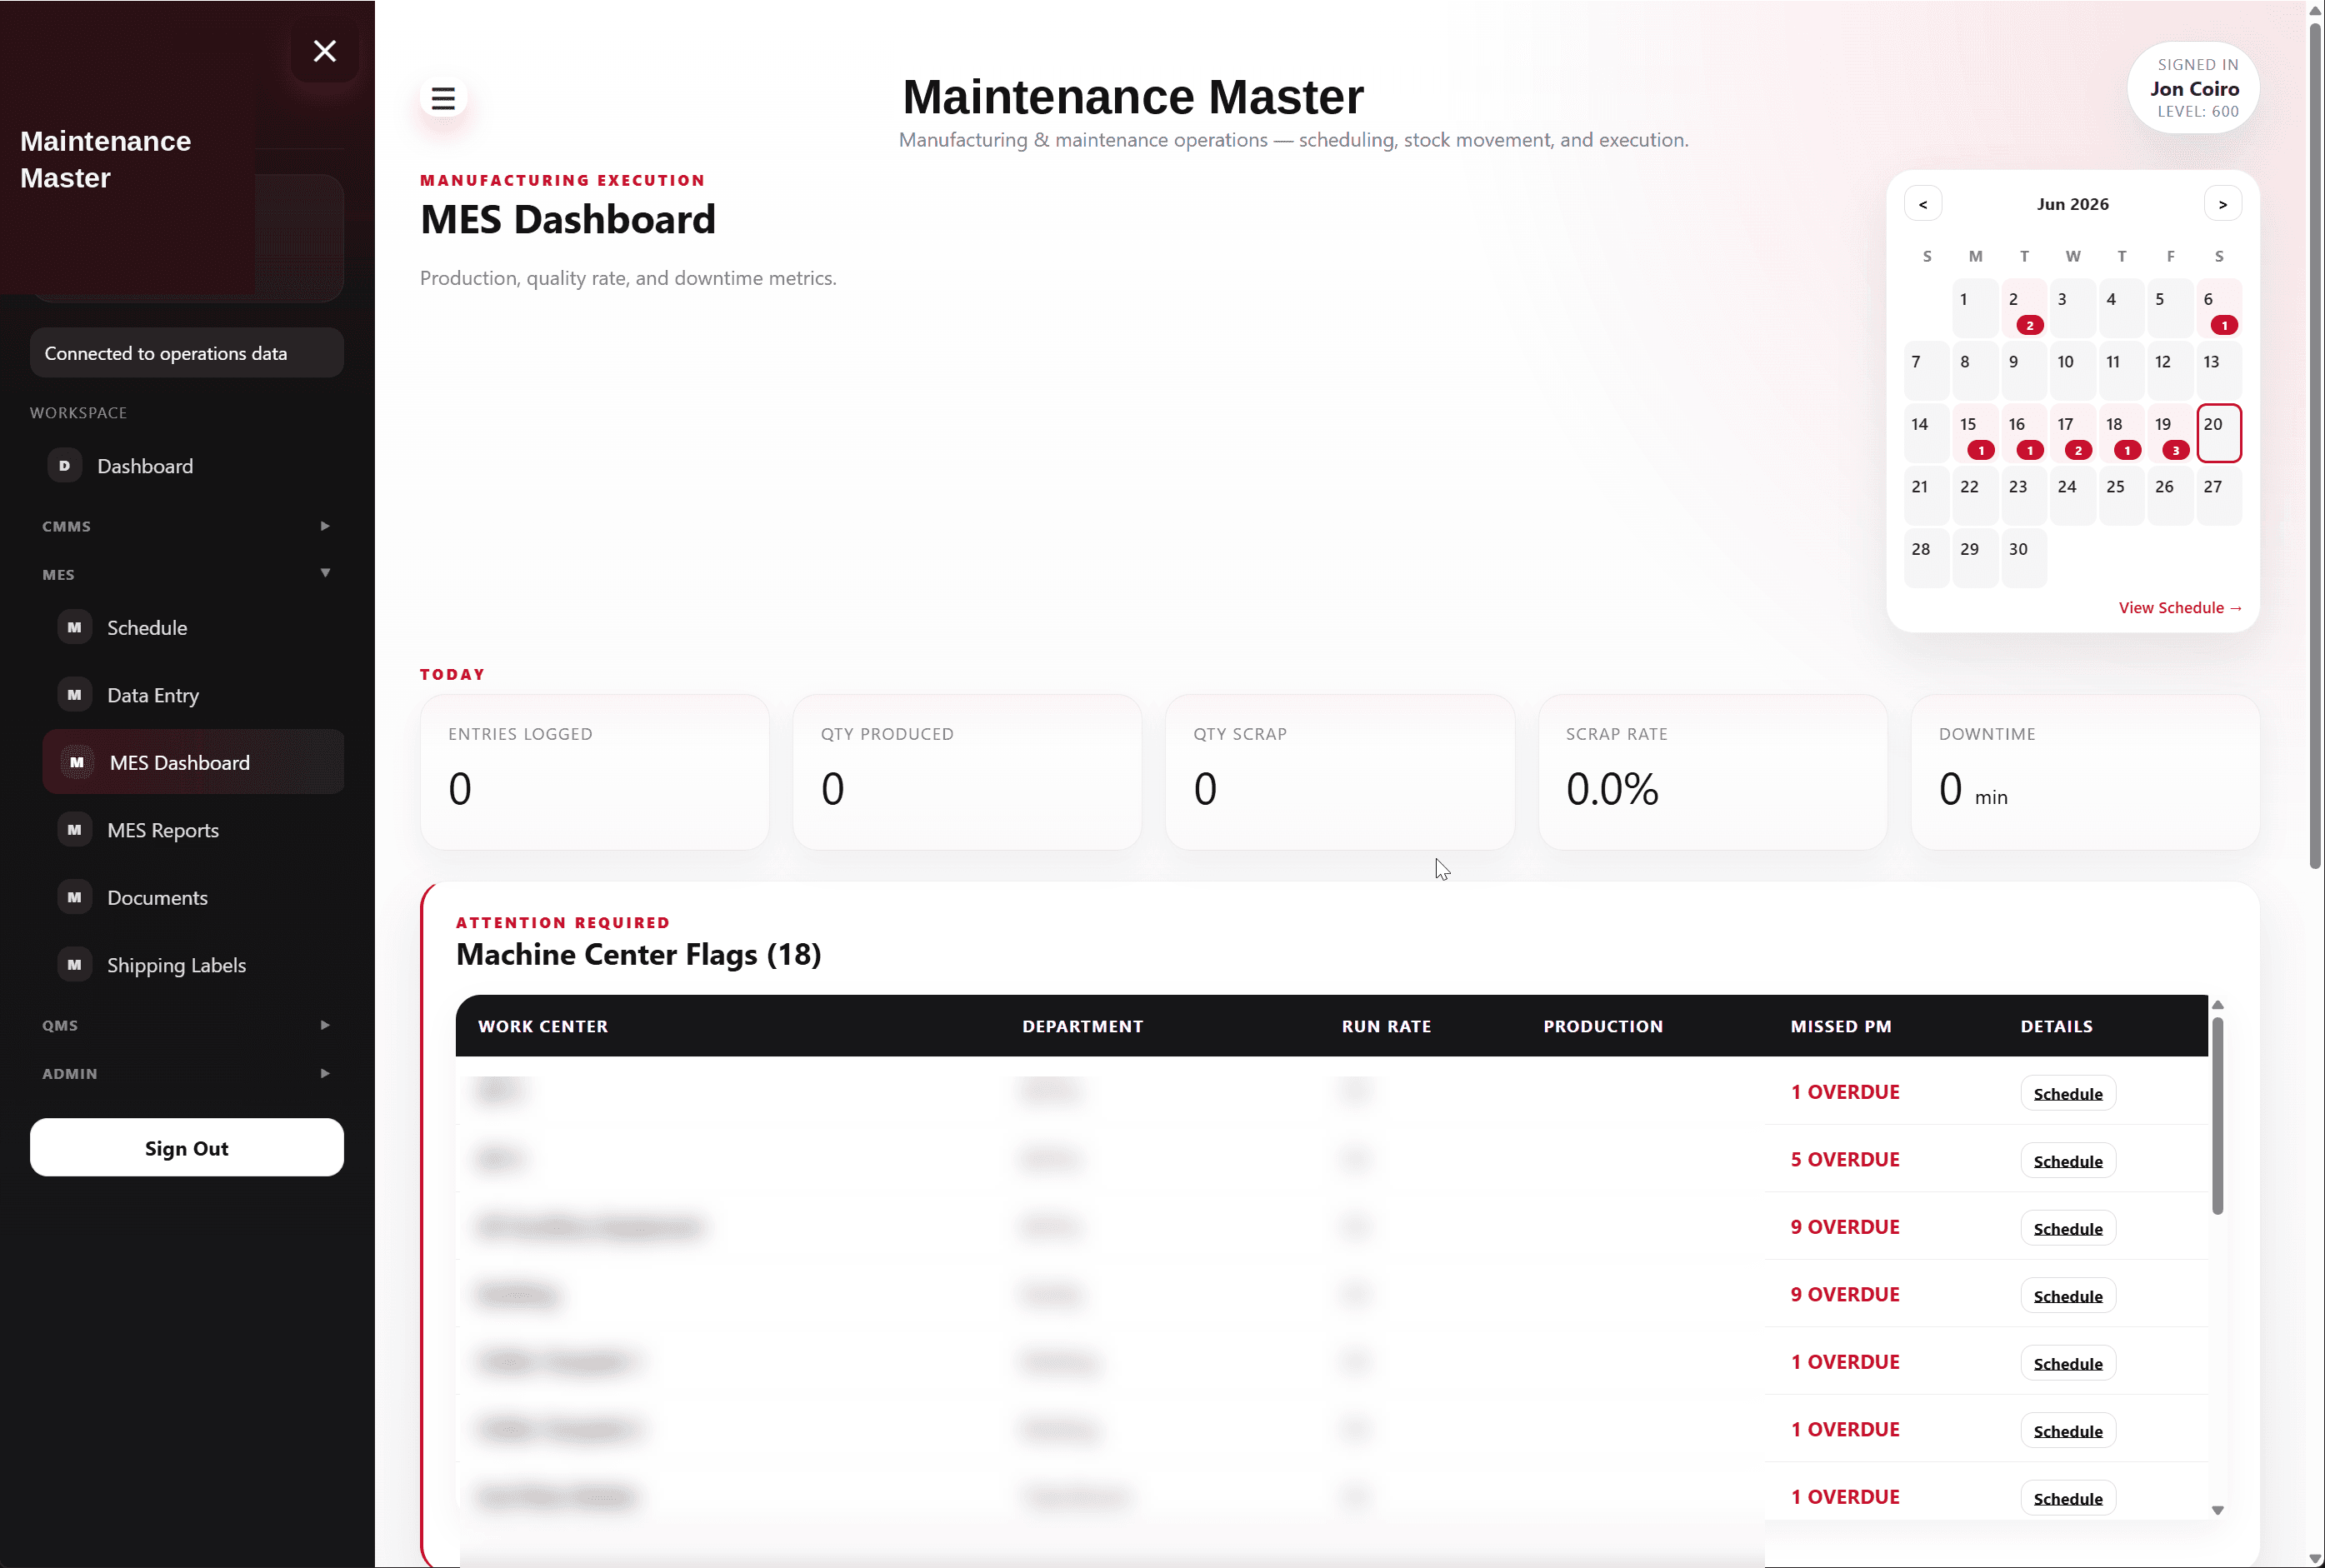Select June 17 on the calendar

(x=2073, y=434)
